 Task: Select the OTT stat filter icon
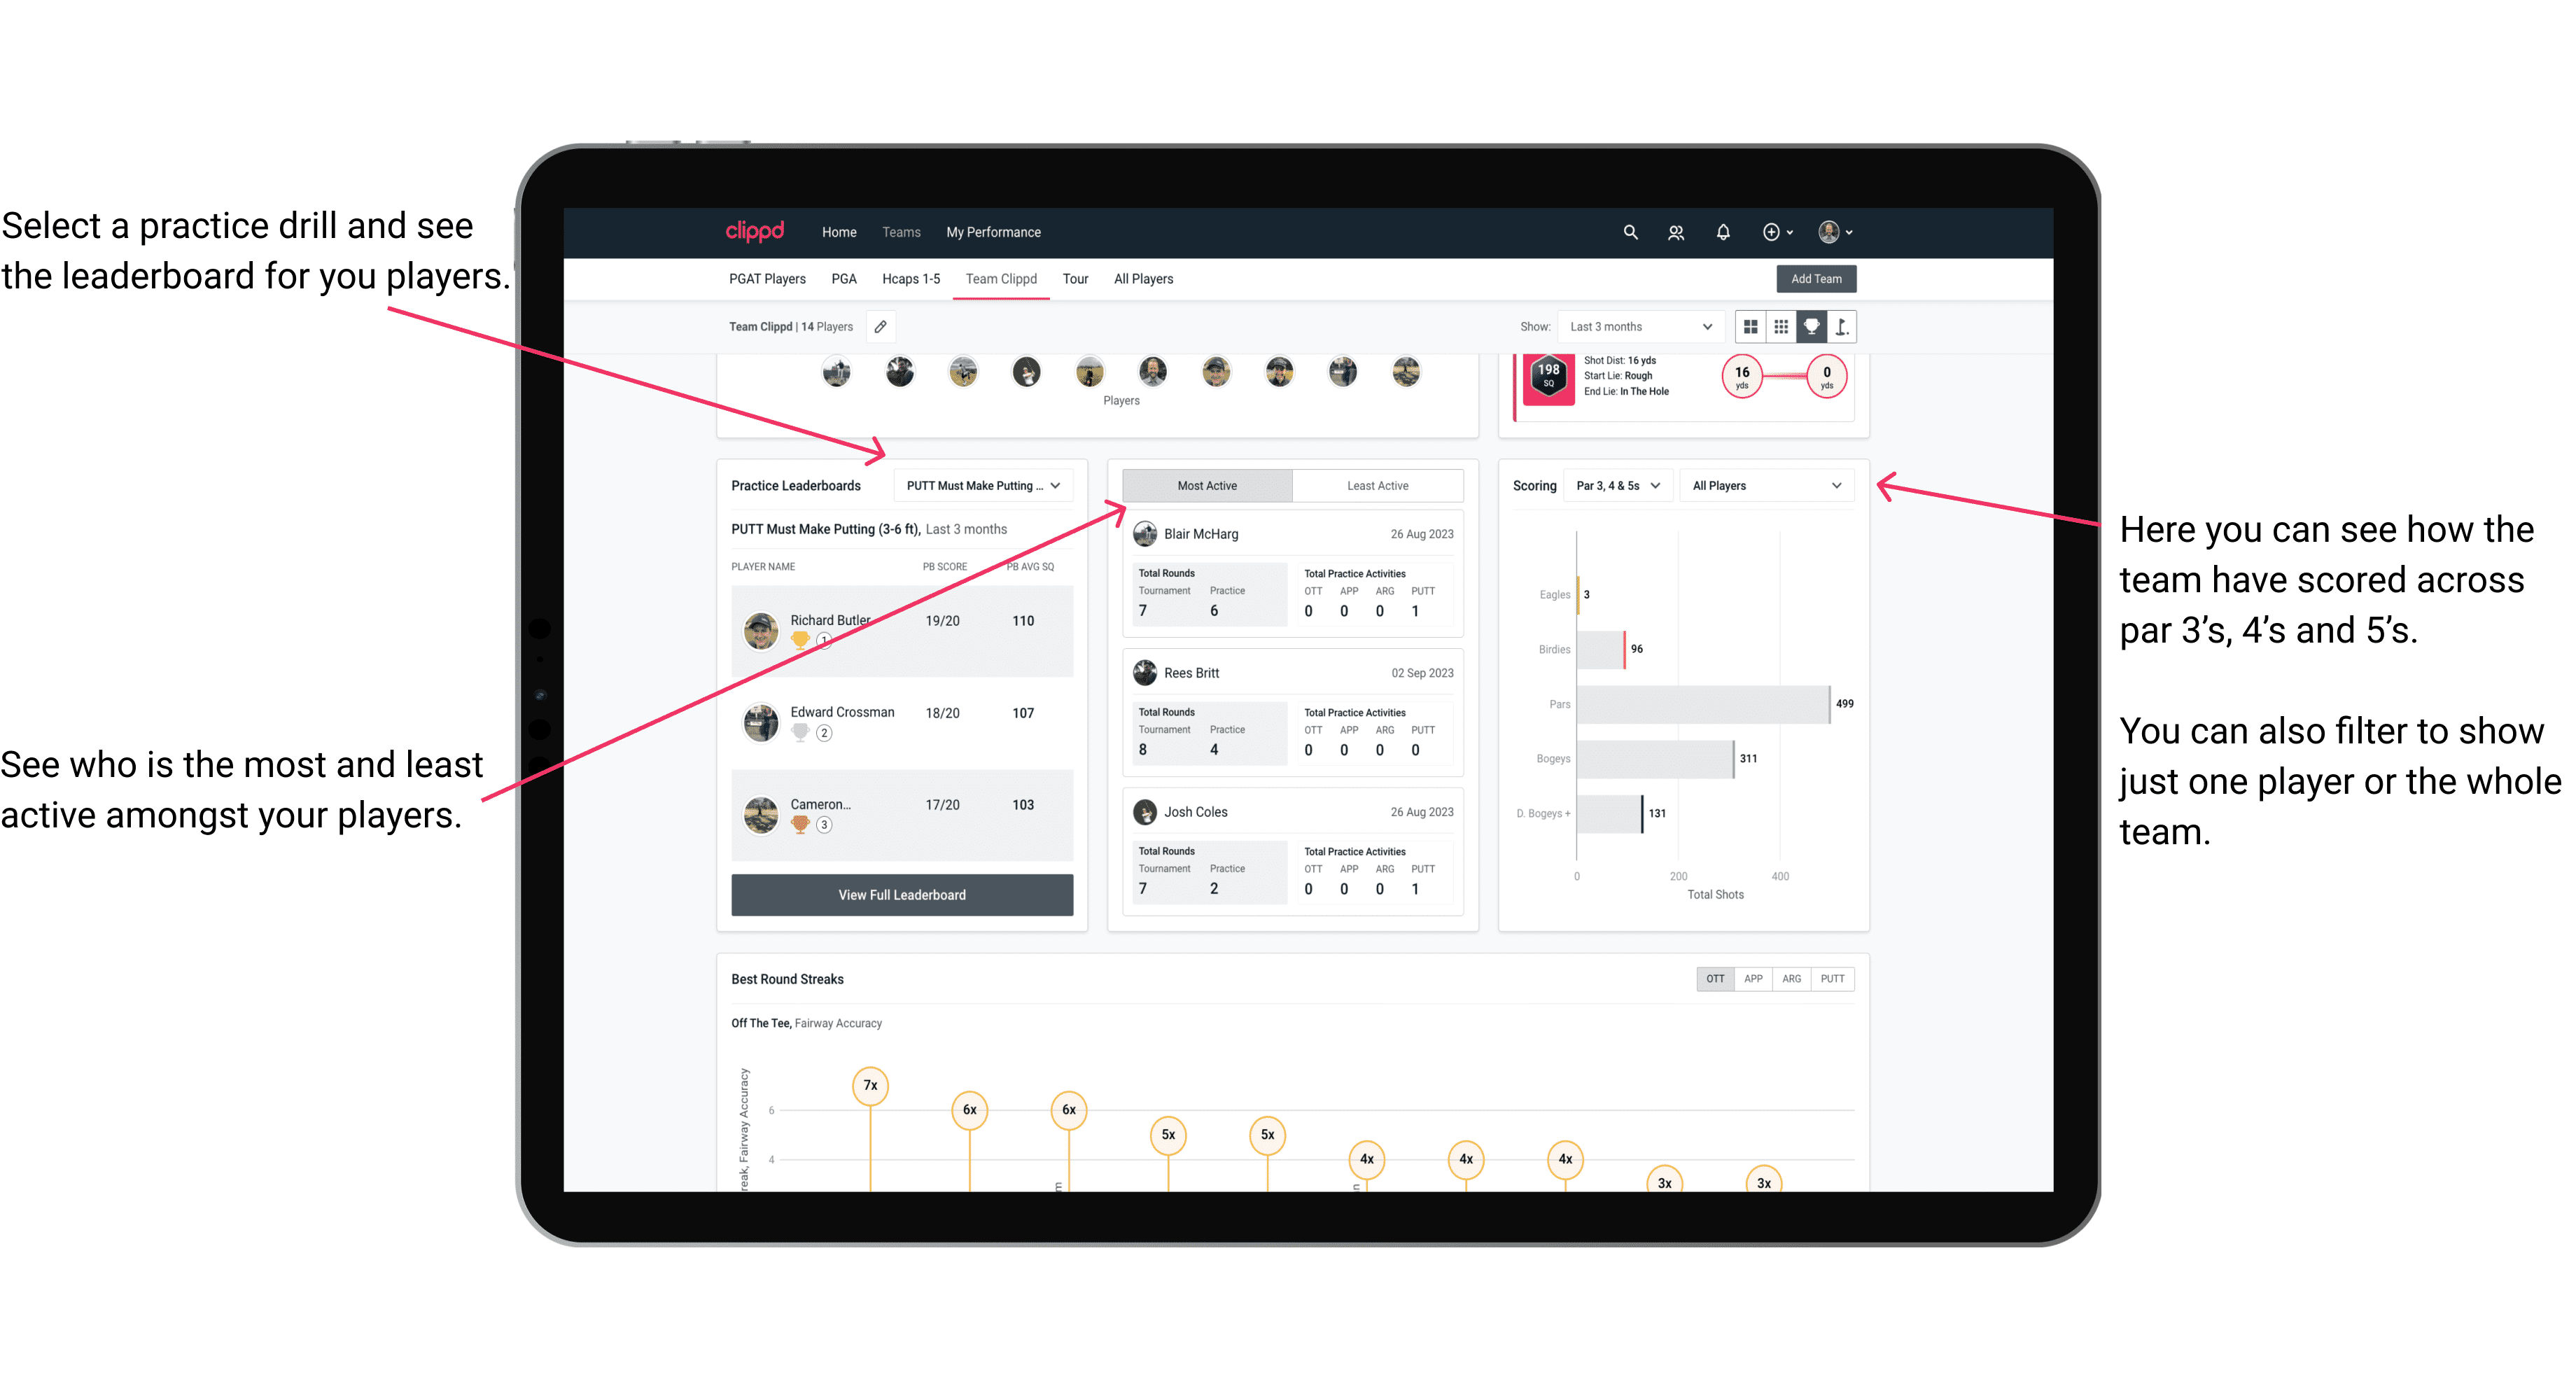[x=1718, y=978]
